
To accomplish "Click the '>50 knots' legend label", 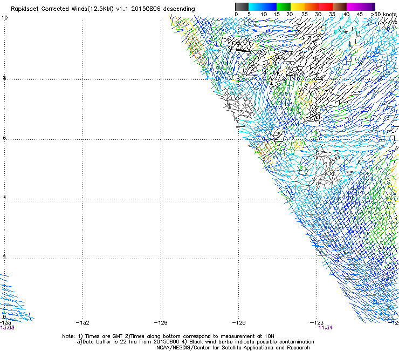I will [x=384, y=15].
